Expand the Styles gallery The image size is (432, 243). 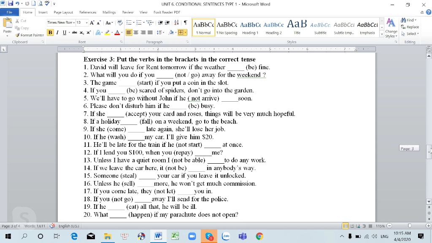[382, 35]
